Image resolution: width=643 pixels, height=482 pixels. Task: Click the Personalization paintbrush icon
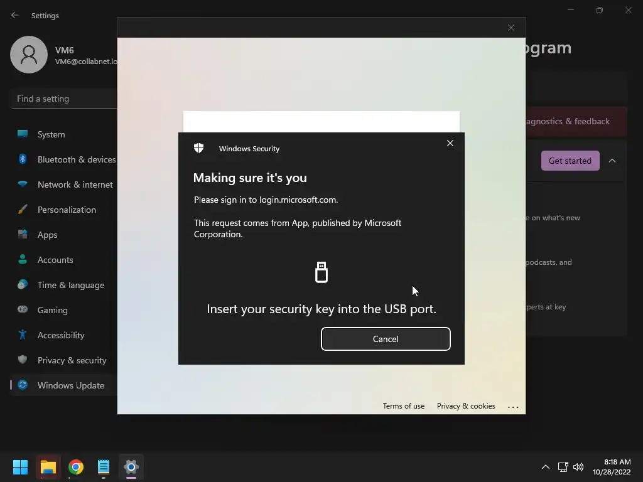[x=23, y=210]
